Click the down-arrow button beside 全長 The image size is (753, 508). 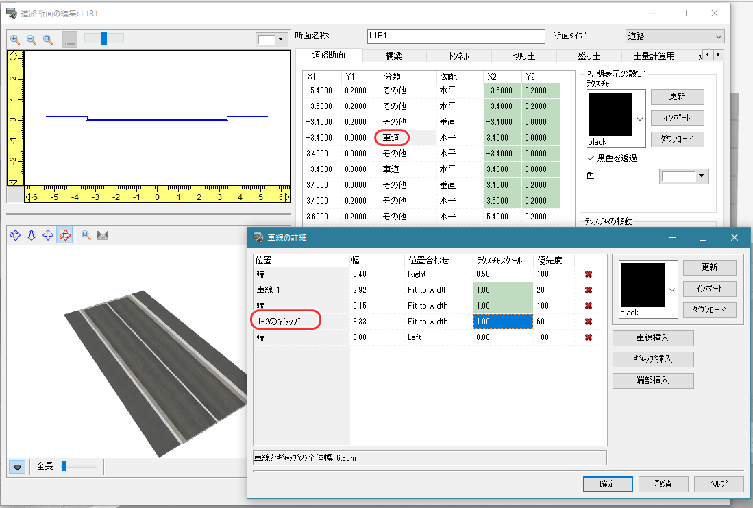[x=17, y=467]
